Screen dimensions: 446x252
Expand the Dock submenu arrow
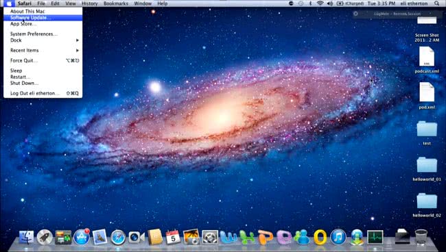tap(78, 40)
